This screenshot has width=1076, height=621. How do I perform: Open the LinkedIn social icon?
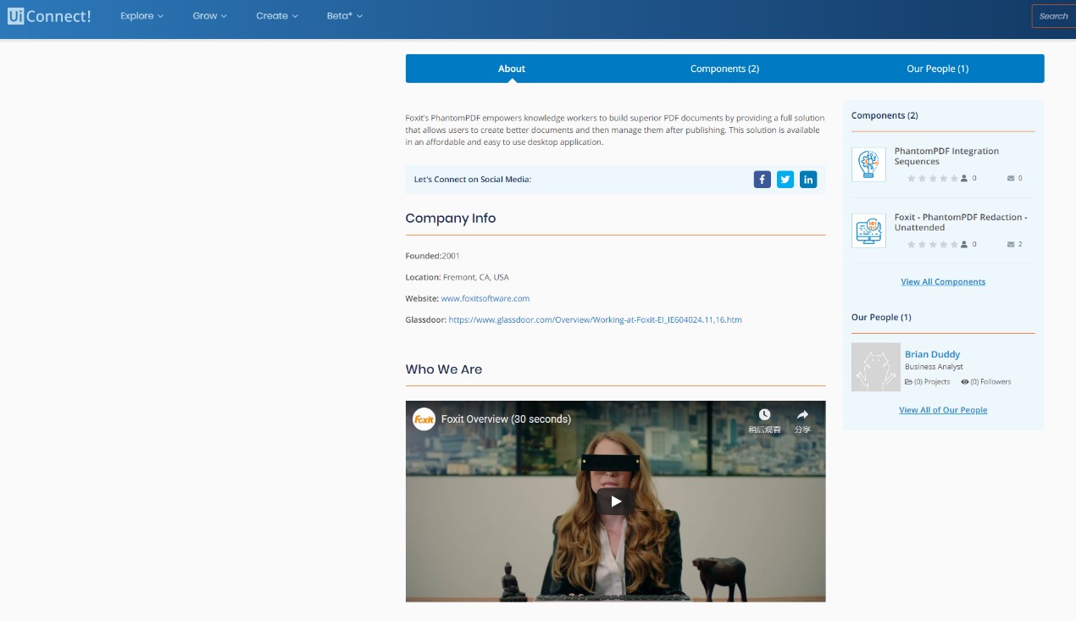pos(808,180)
